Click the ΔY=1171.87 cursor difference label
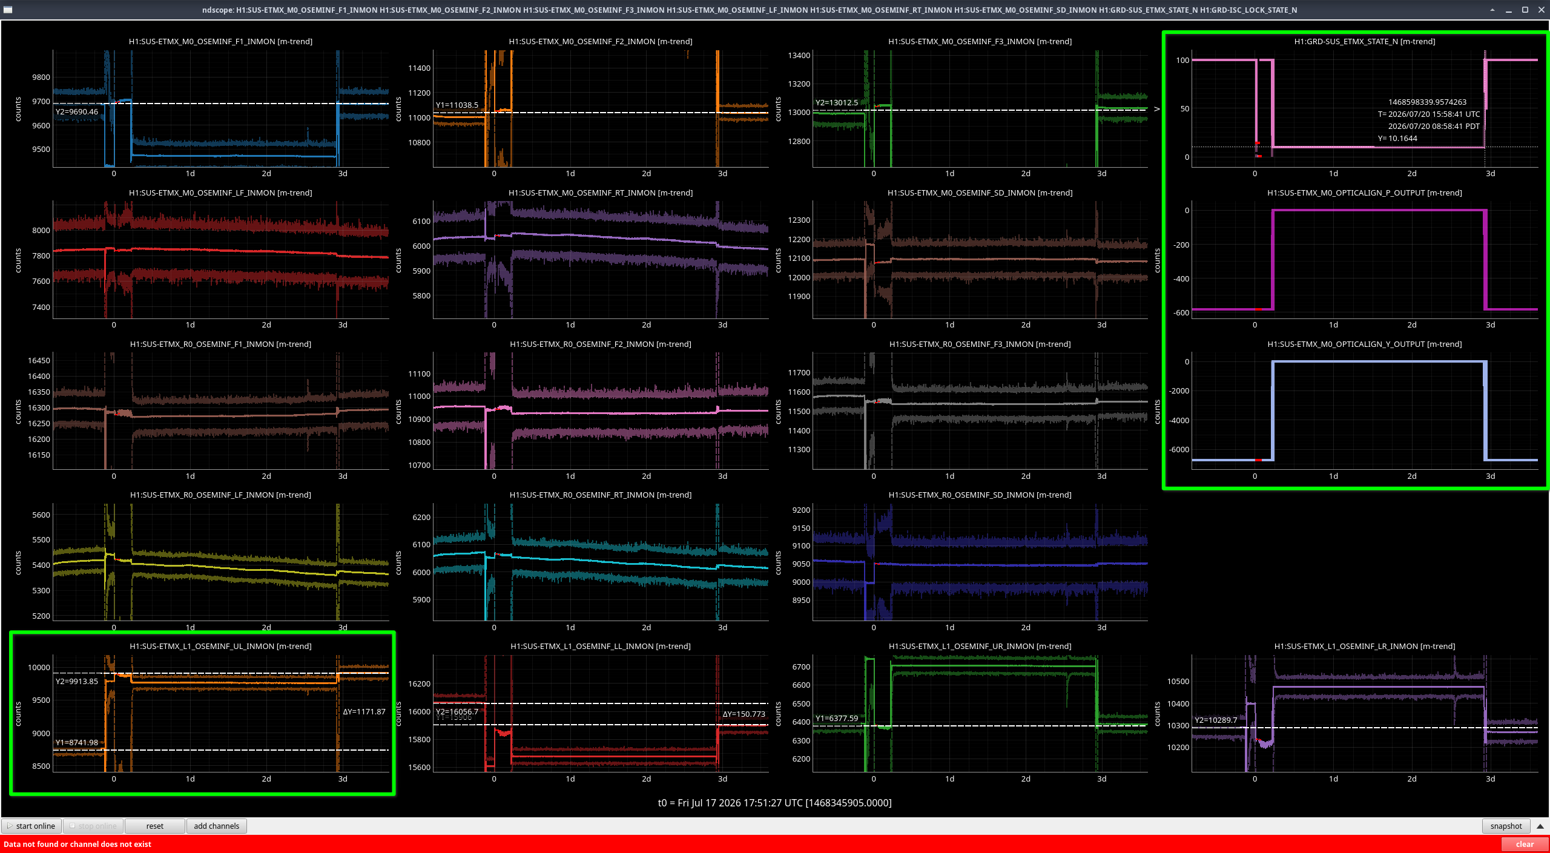Viewport: 1550px width, 853px height. coord(364,711)
